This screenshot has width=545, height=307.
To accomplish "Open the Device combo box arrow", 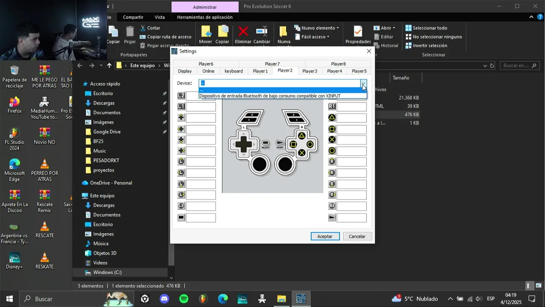I will (363, 83).
